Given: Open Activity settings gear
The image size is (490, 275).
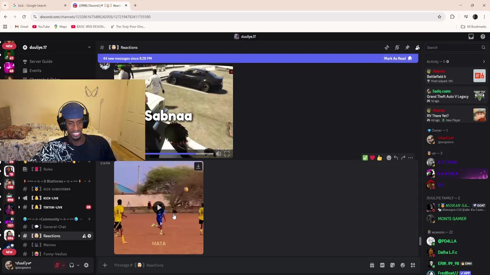Looking at the screenshot, I should point(448,61).
